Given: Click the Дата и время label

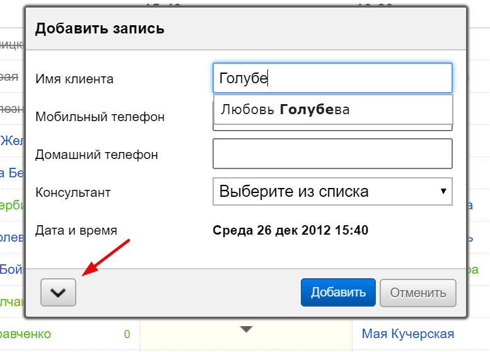Looking at the screenshot, I should pos(76,230).
